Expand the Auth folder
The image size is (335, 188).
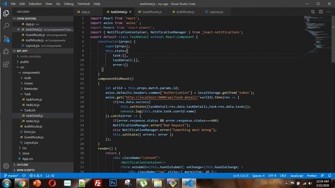click(x=28, y=78)
